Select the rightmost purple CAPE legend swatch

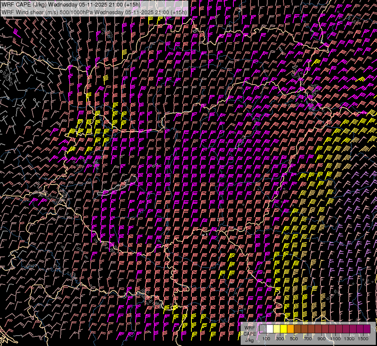(x=367, y=329)
